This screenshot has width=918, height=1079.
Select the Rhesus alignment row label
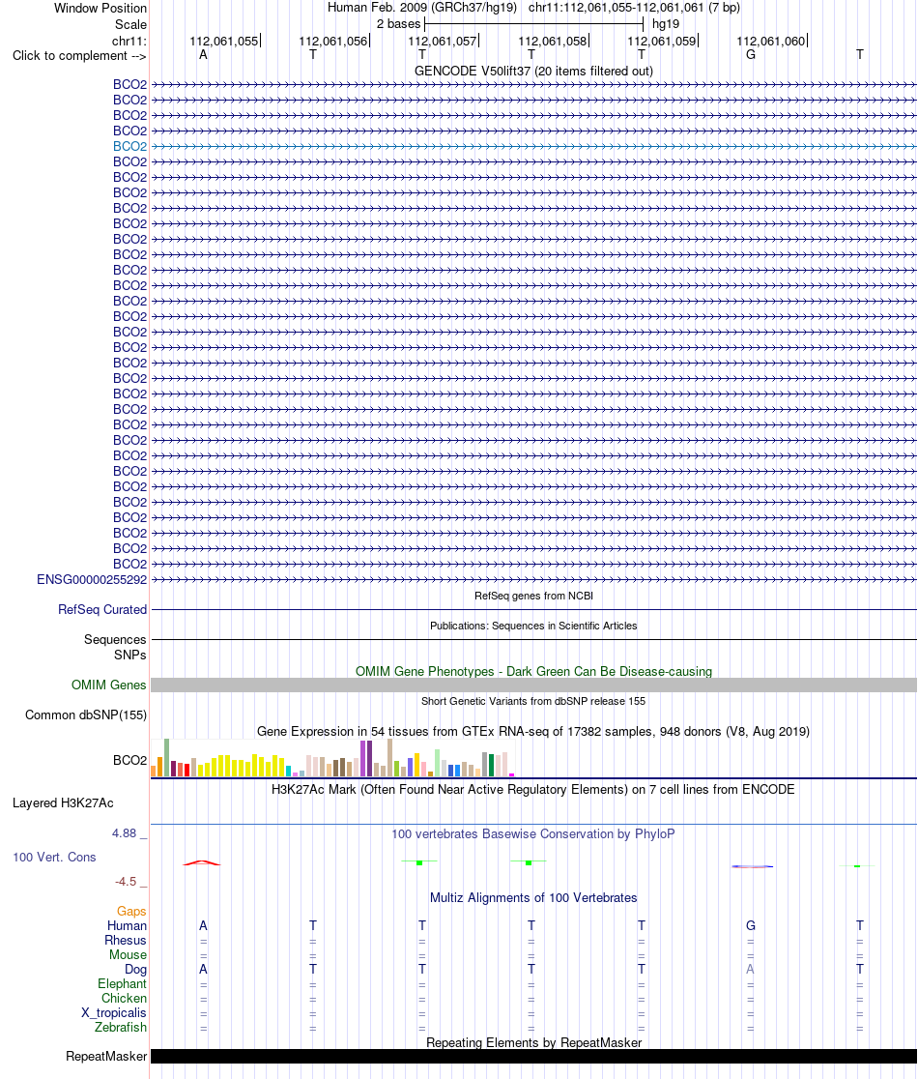[x=126, y=940]
